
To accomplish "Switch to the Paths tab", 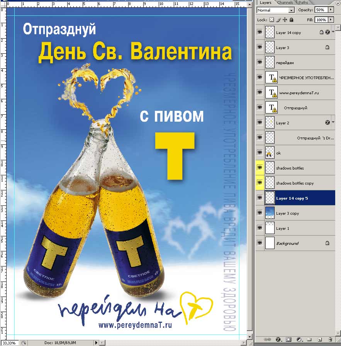I will [303, 3].
